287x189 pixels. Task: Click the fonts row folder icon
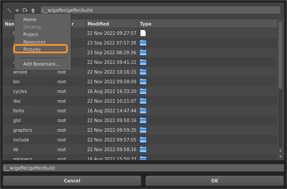pos(143,111)
